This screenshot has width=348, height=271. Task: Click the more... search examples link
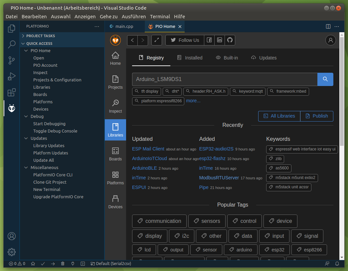(x=193, y=101)
